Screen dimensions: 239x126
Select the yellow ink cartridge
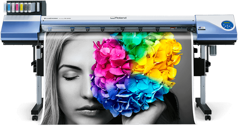click(21, 8)
